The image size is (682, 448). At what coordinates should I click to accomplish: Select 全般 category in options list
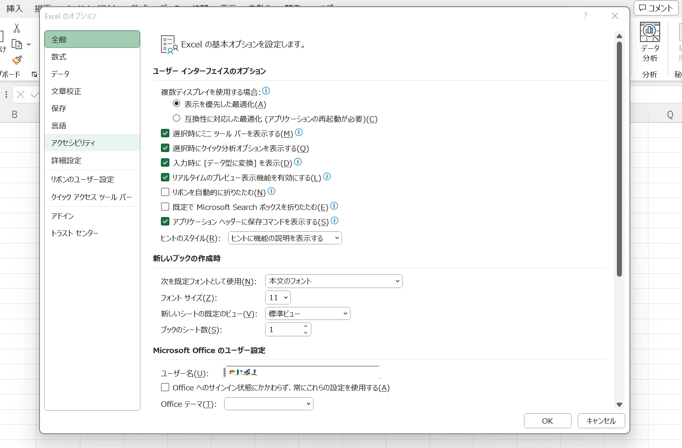[92, 39]
